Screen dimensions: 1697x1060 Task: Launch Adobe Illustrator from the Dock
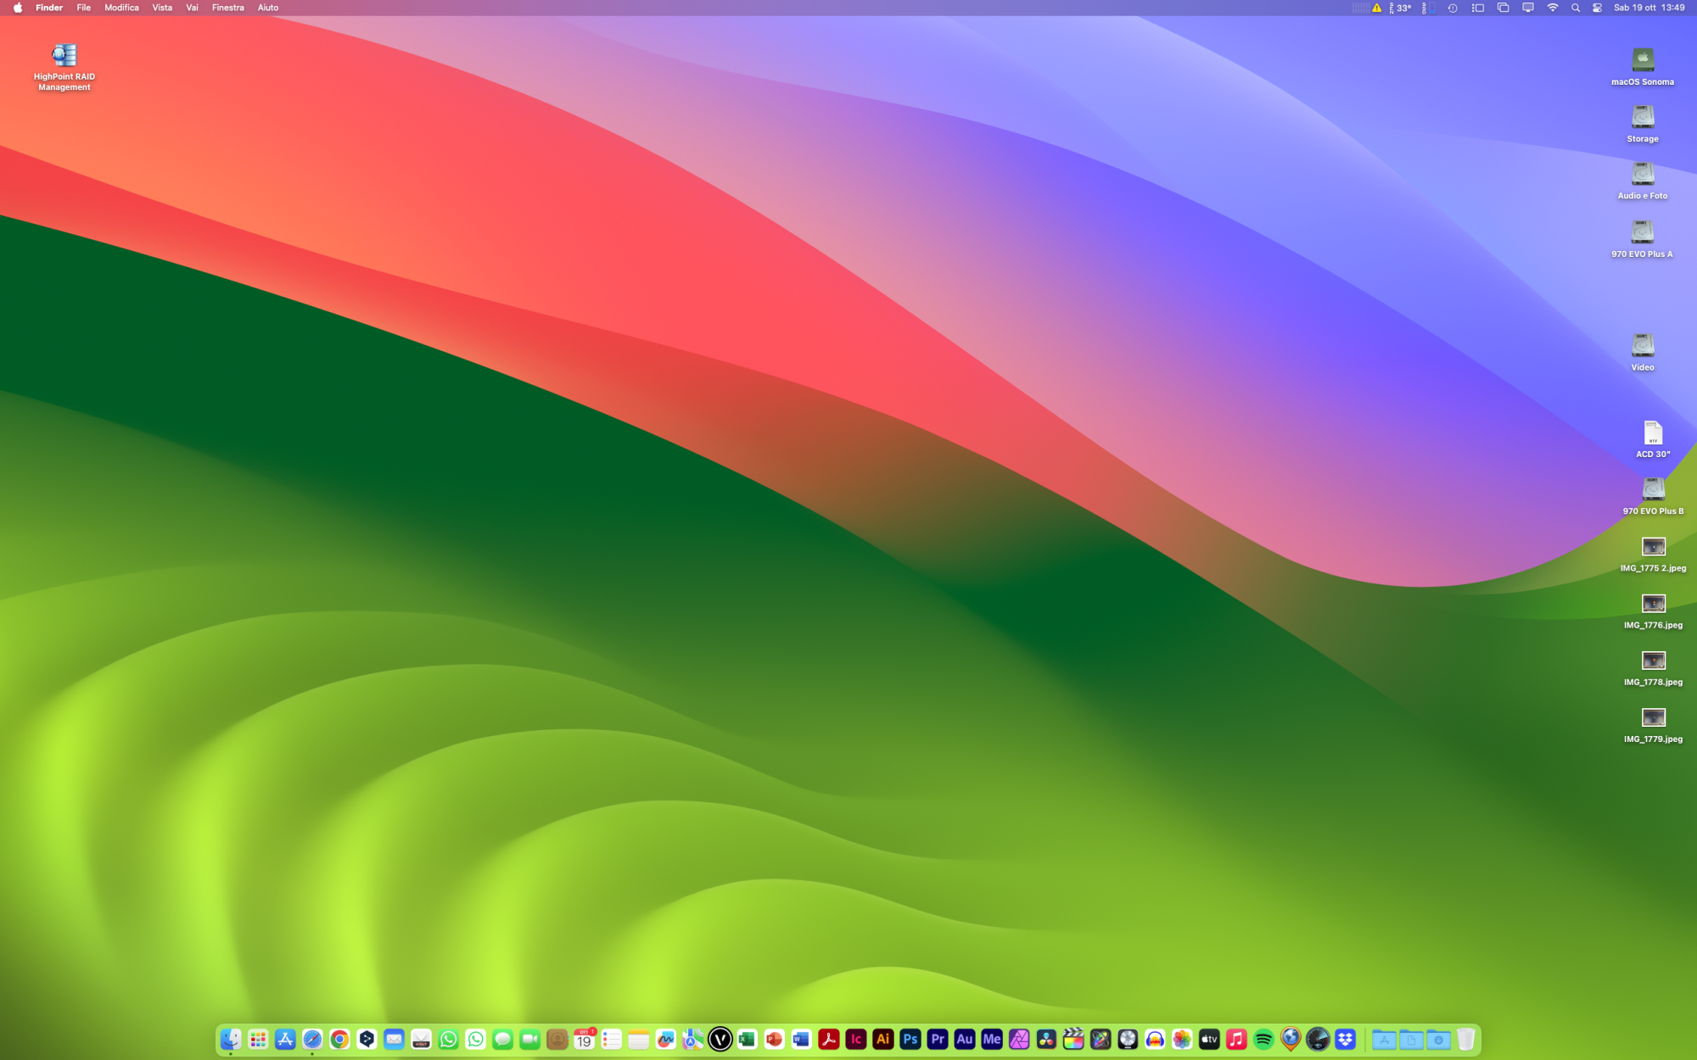click(882, 1039)
